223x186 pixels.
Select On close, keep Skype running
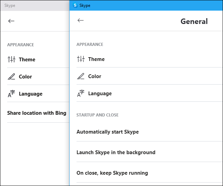point(112,173)
